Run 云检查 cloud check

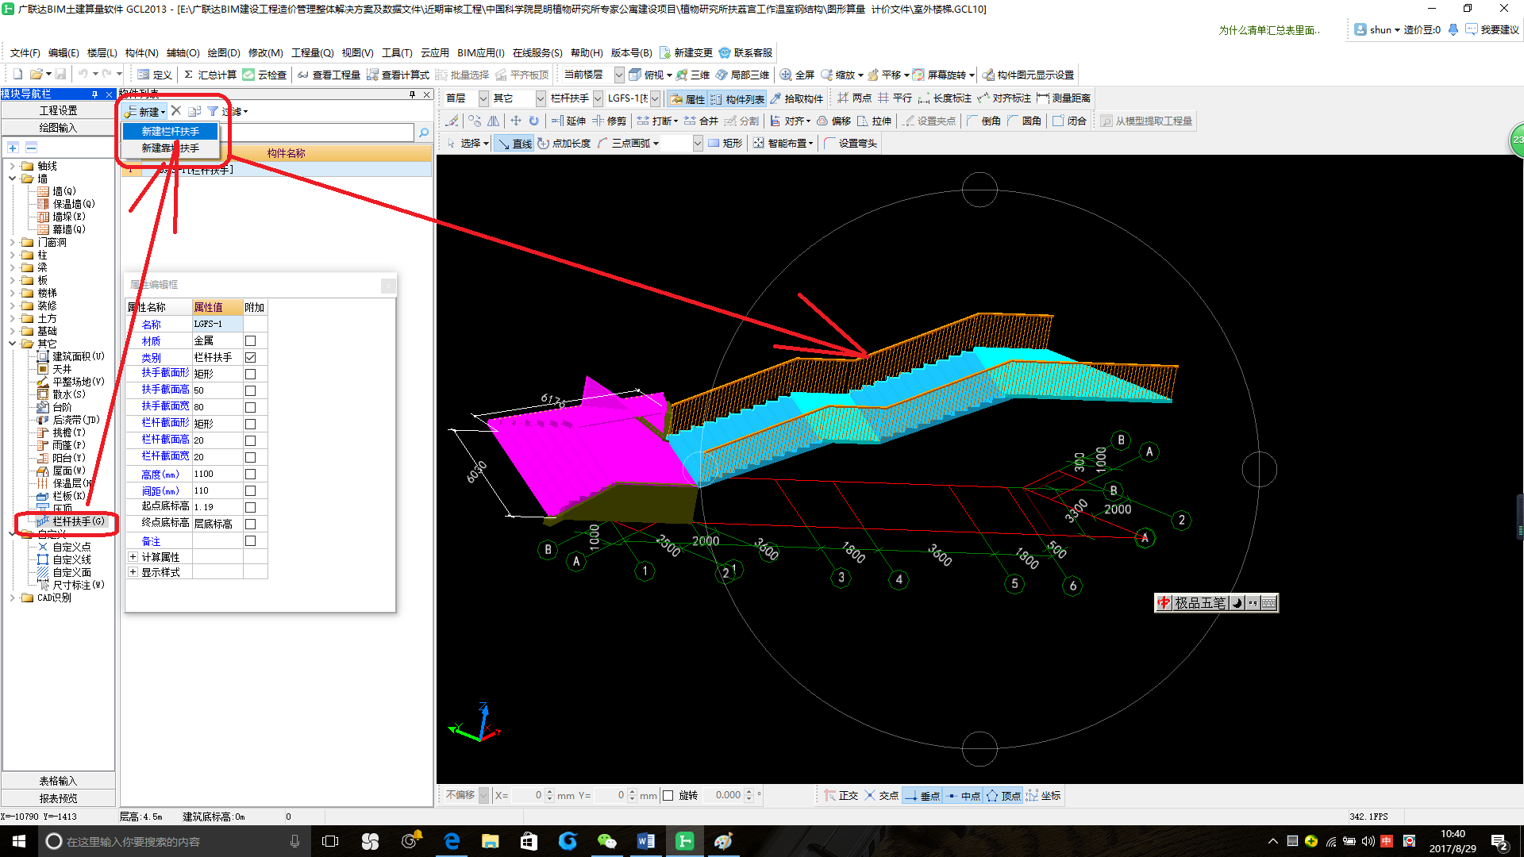pos(264,75)
